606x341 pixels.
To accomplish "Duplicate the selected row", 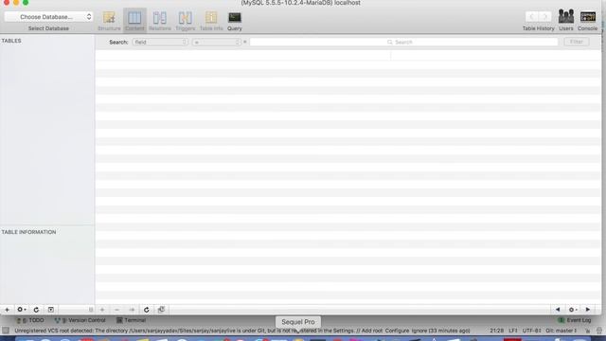I will (x=132, y=310).
